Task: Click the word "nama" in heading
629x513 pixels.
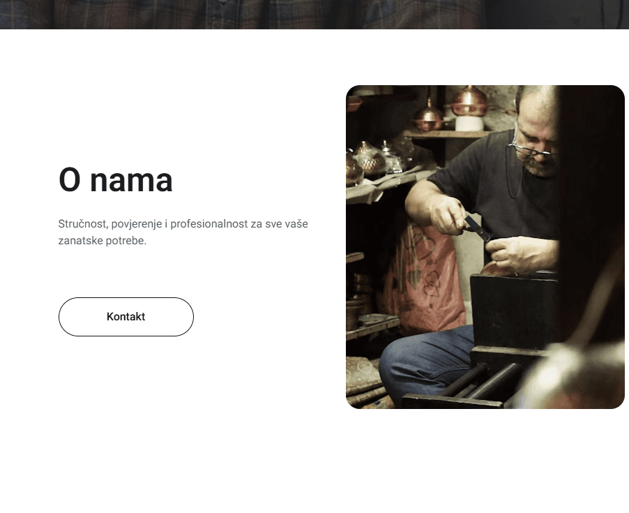Action: coord(132,181)
